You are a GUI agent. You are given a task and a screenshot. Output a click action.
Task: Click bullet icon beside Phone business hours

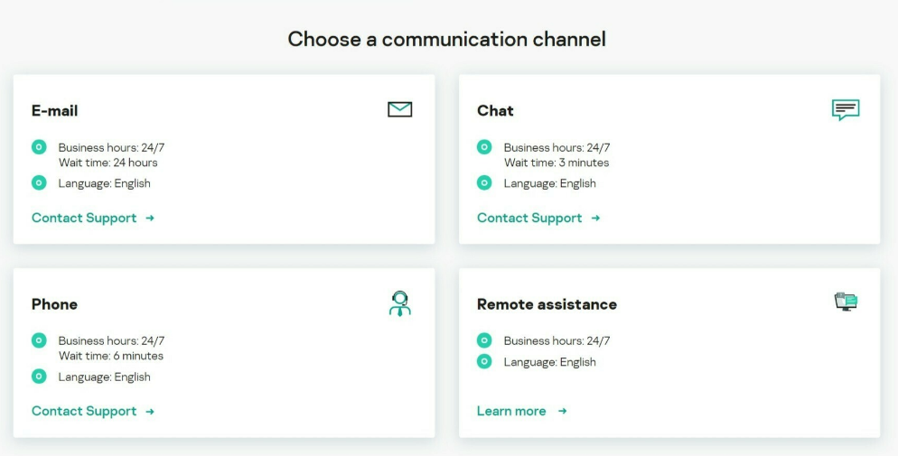39,340
